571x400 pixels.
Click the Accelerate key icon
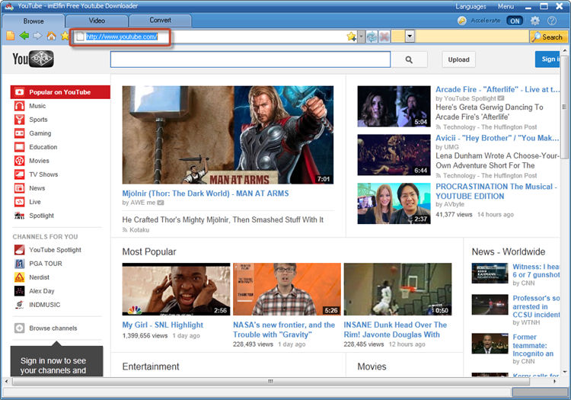coord(462,21)
